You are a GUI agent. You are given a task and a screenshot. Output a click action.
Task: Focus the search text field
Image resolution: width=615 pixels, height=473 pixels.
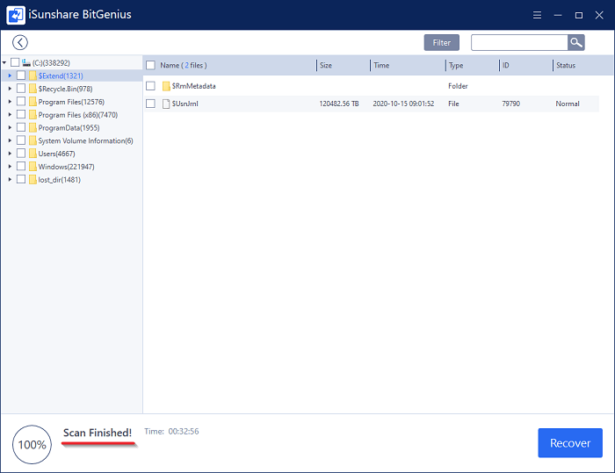(x=519, y=42)
